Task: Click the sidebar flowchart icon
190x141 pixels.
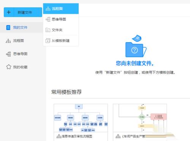Action: (x=8, y=41)
